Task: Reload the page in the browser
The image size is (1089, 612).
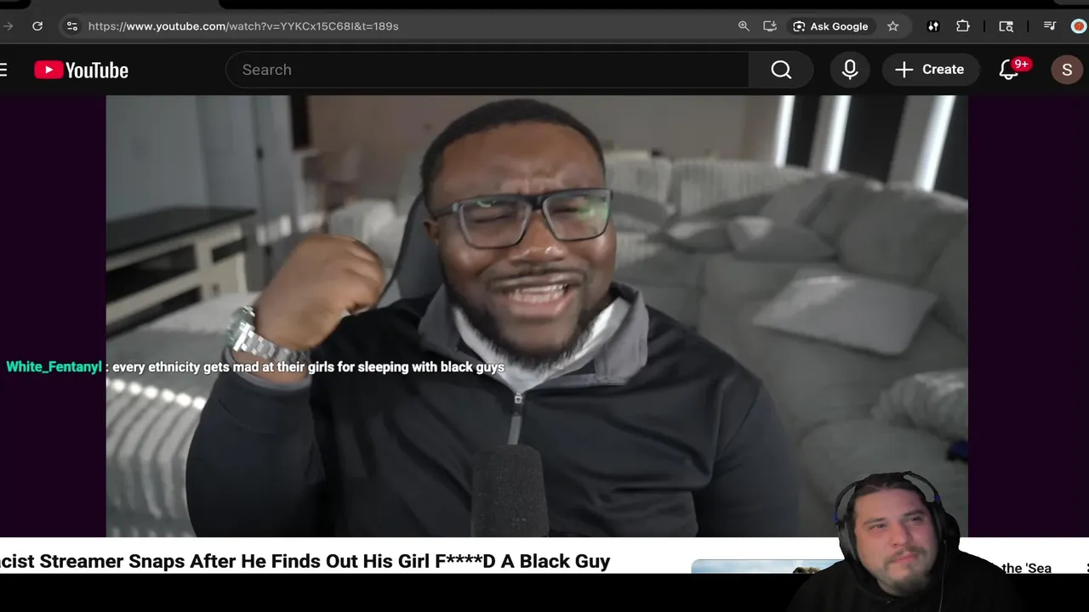Action: pyautogui.click(x=37, y=26)
